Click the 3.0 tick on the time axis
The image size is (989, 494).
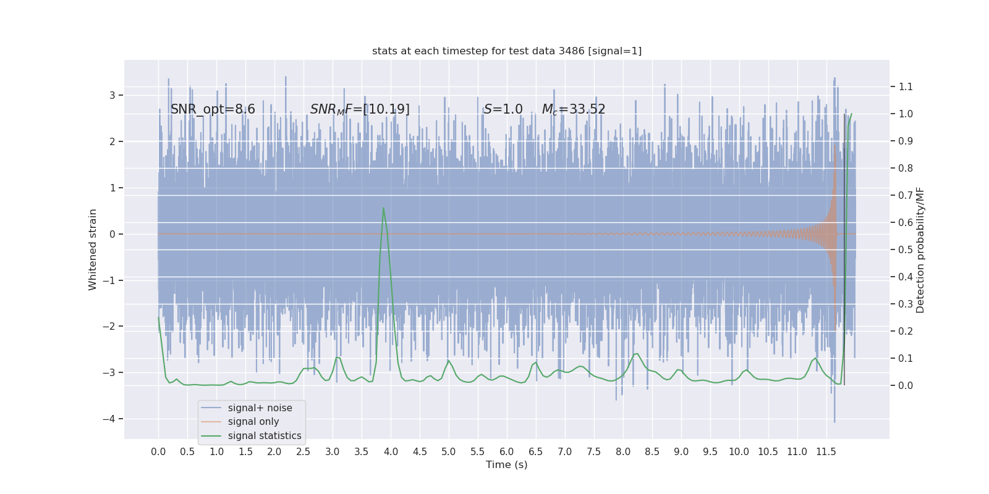click(x=333, y=451)
